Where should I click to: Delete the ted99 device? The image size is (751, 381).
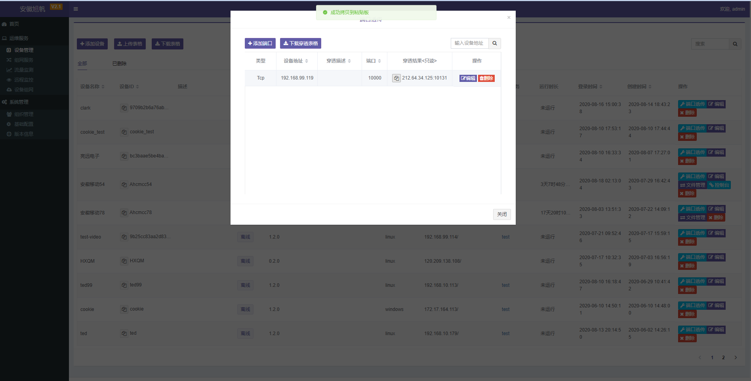pos(687,290)
